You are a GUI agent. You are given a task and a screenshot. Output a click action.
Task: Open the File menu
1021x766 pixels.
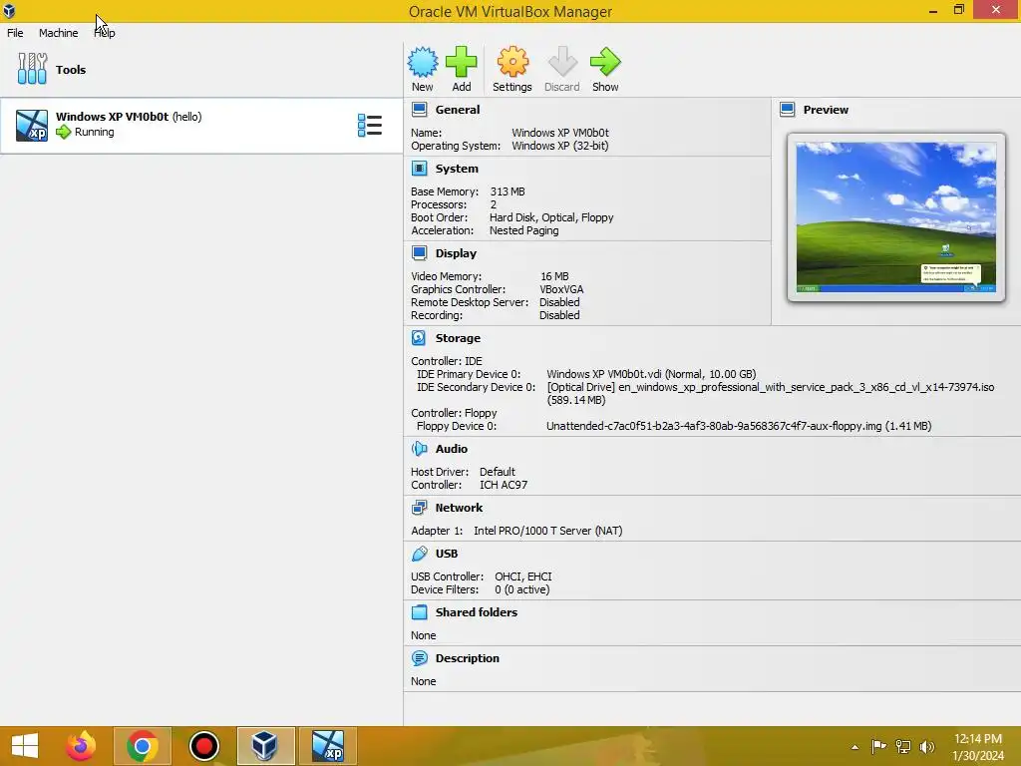(15, 33)
